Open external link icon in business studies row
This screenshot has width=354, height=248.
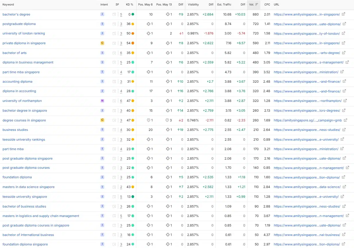[x=344, y=130]
